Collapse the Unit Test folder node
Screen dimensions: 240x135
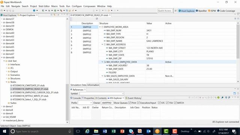click(4, 61)
